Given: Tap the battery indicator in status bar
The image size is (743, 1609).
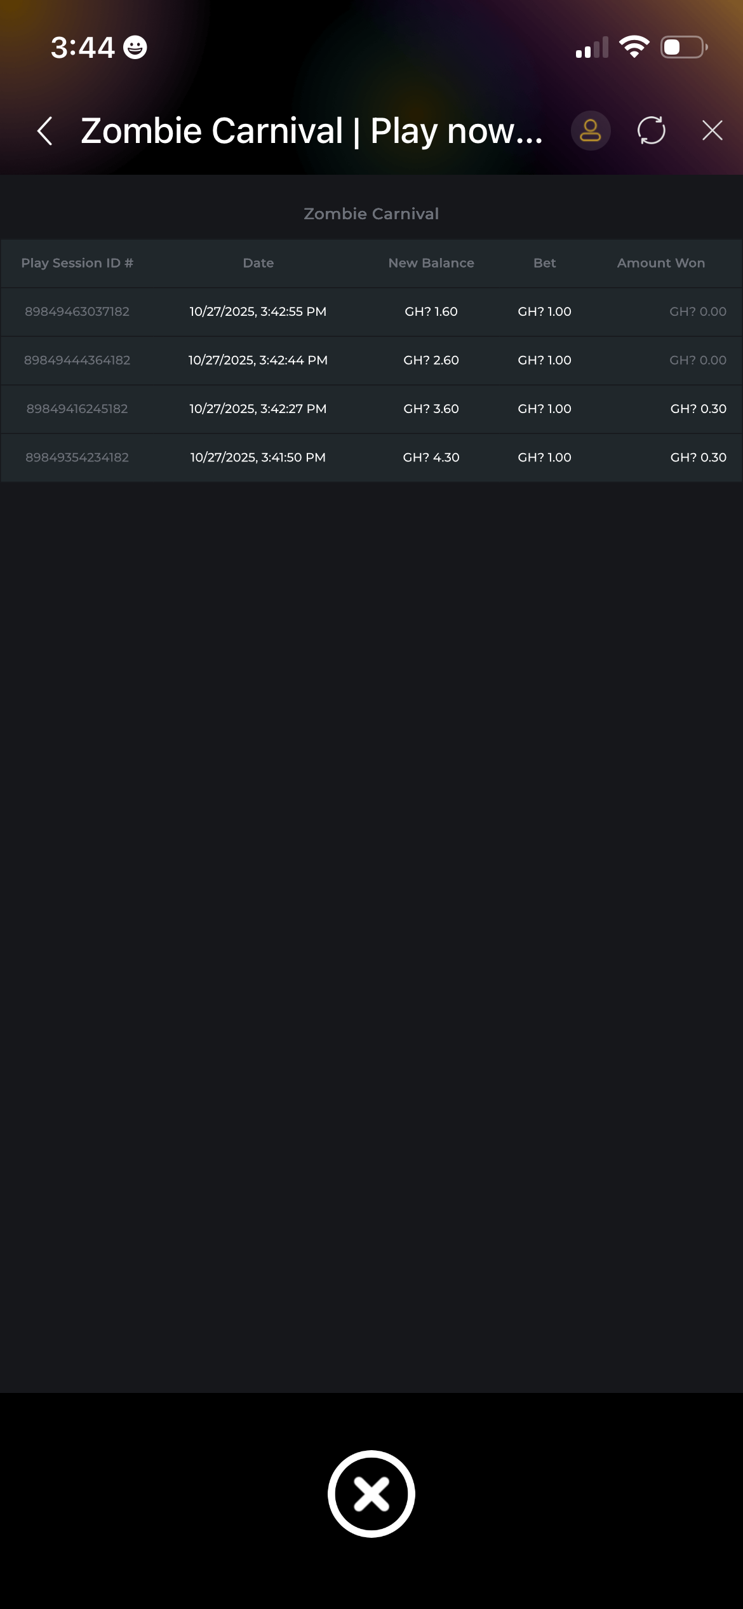Looking at the screenshot, I should (x=684, y=47).
